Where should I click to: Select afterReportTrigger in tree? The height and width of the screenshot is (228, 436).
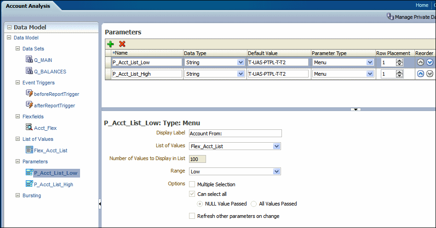click(x=54, y=106)
